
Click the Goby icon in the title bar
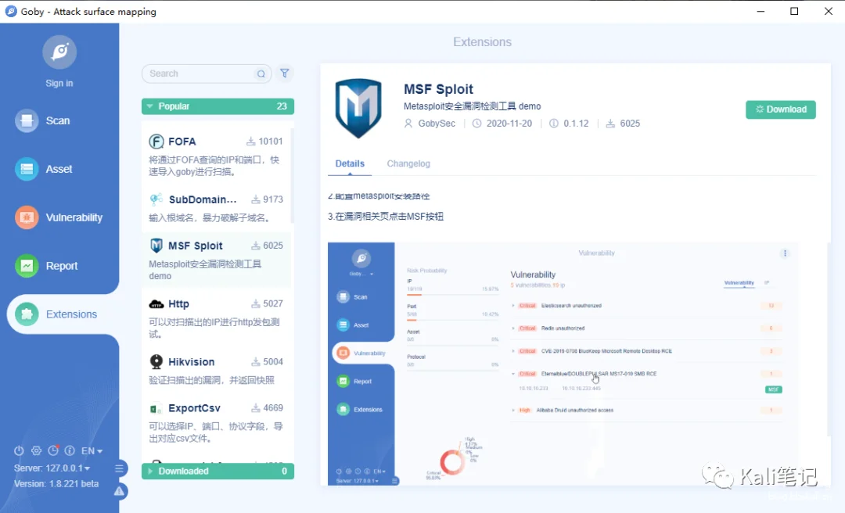[11, 11]
